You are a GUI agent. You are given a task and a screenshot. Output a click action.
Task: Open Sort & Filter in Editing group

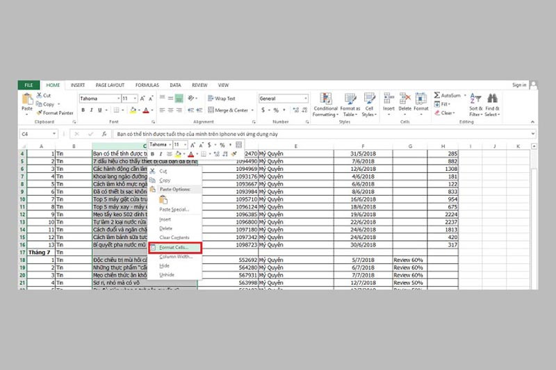pyautogui.click(x=476, y=104)
